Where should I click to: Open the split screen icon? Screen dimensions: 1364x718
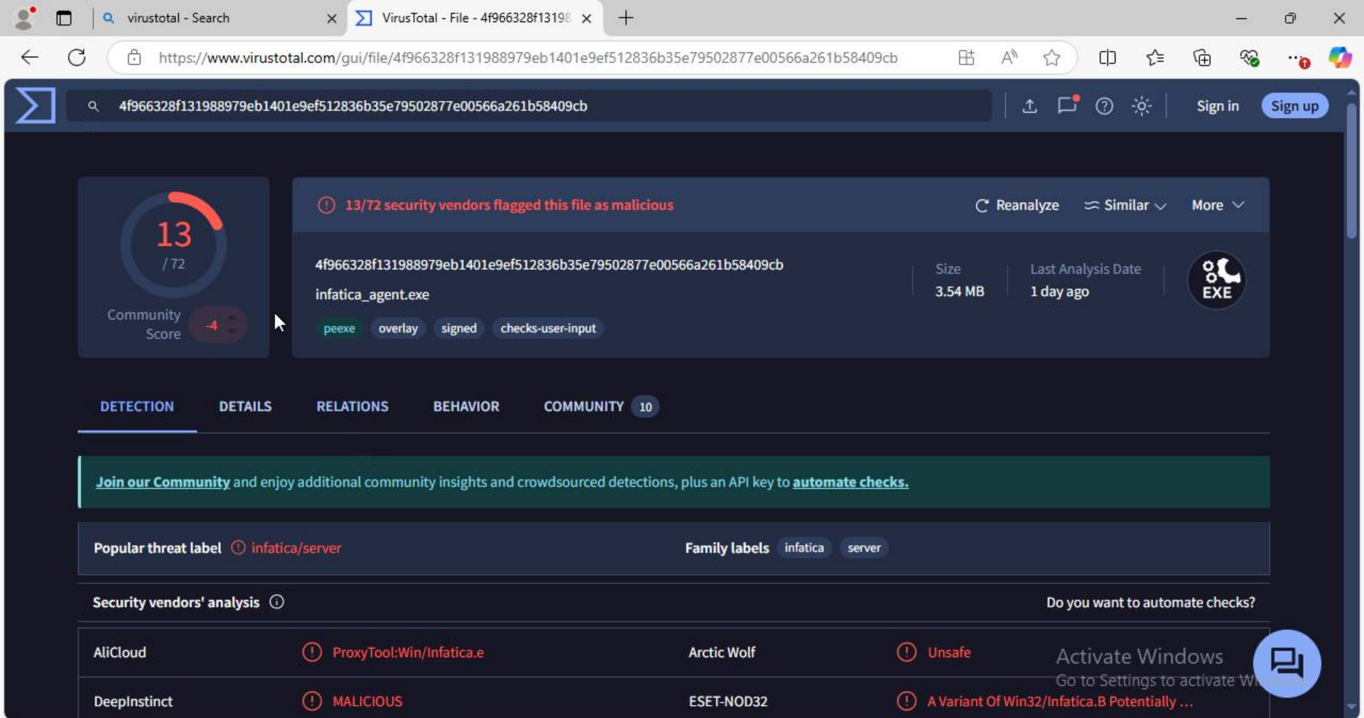pos(1108,58)
